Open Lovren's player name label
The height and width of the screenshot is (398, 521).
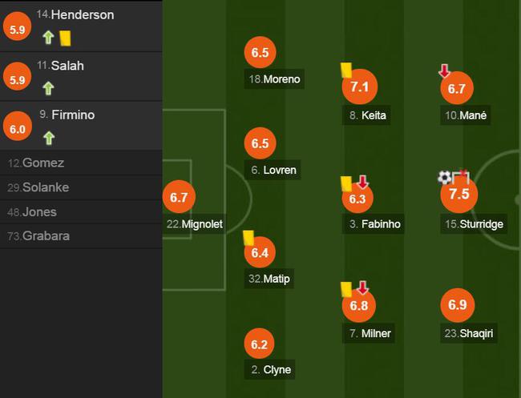[x=273, y=170]
